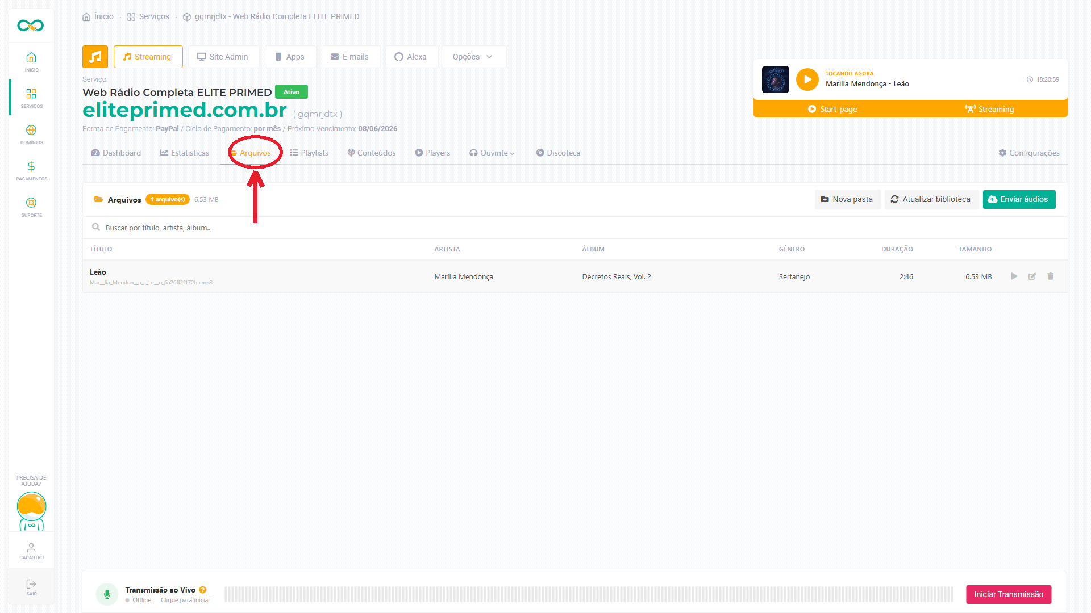Screen dimensions: 1091x613
Task: Click the Gênero column header
Action: pos(792,249)
